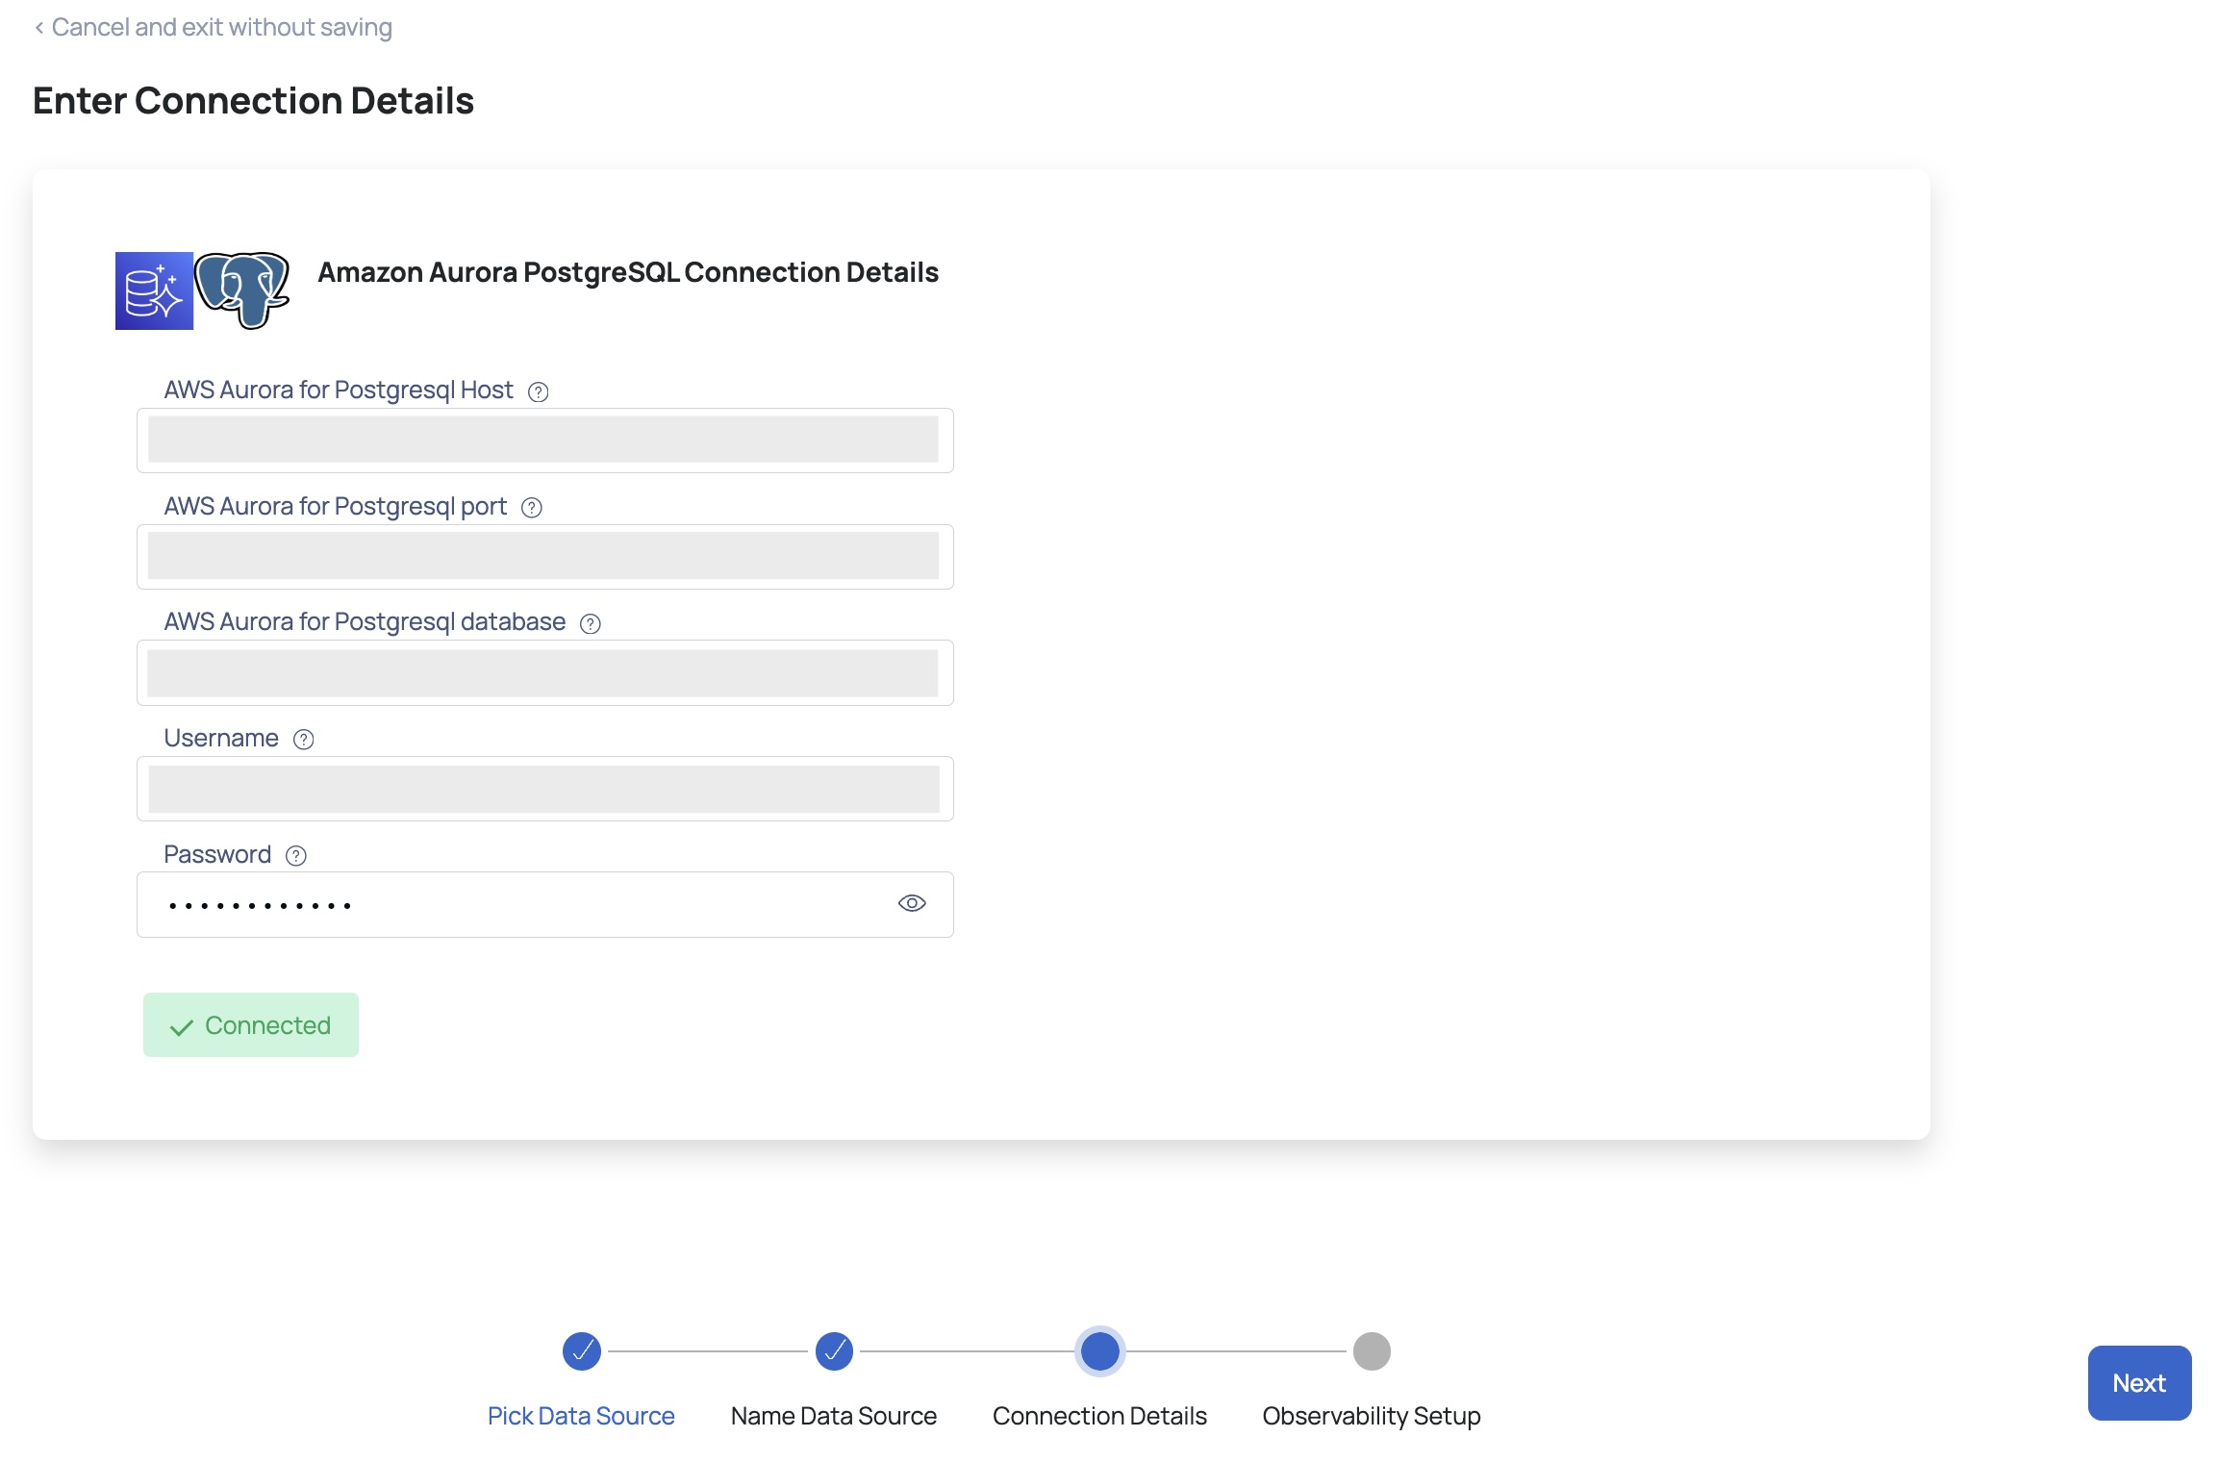Click the PostgreSQL elephant logo icon
This screenshot has width=2218, height=1462.
(241, 290)
